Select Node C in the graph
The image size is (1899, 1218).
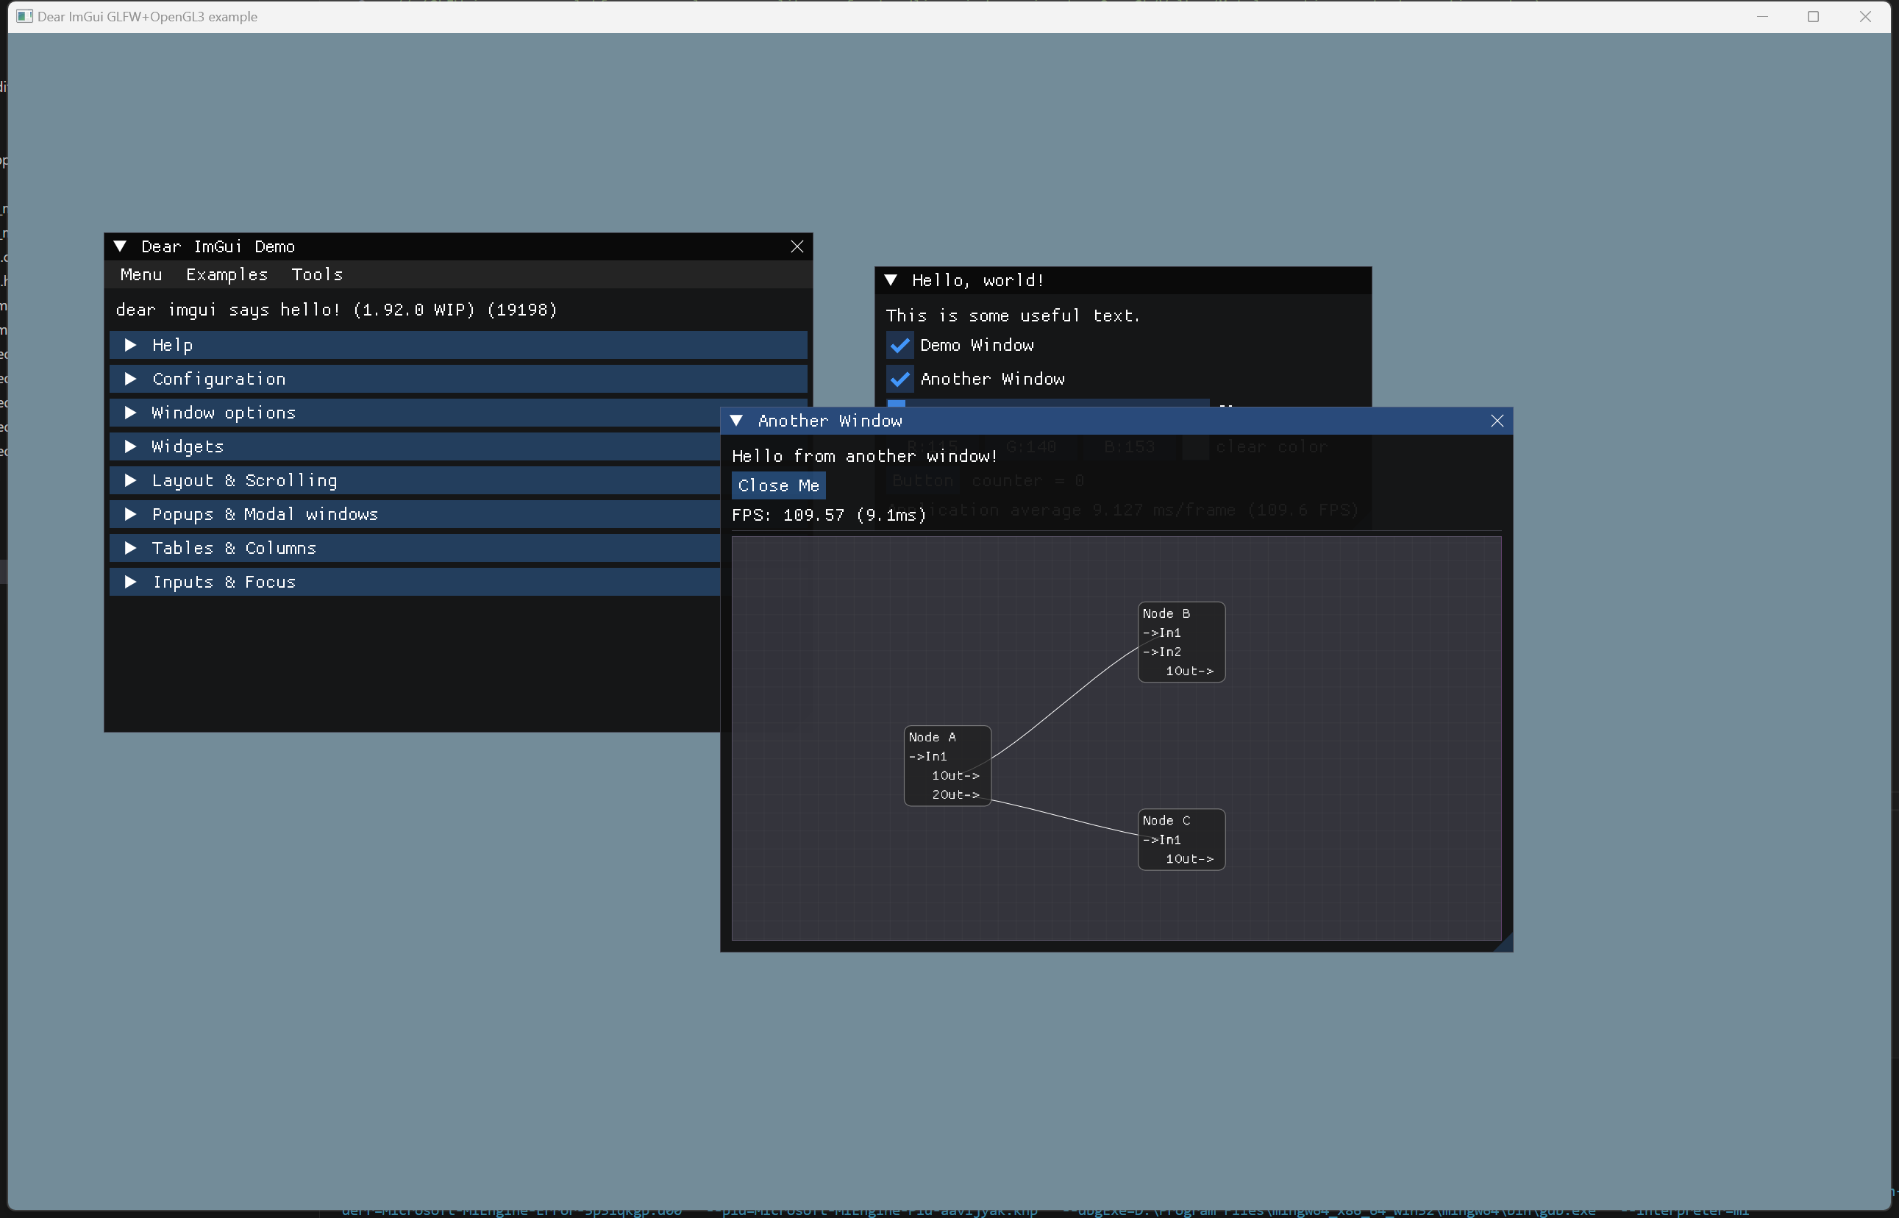point(1166,821)
